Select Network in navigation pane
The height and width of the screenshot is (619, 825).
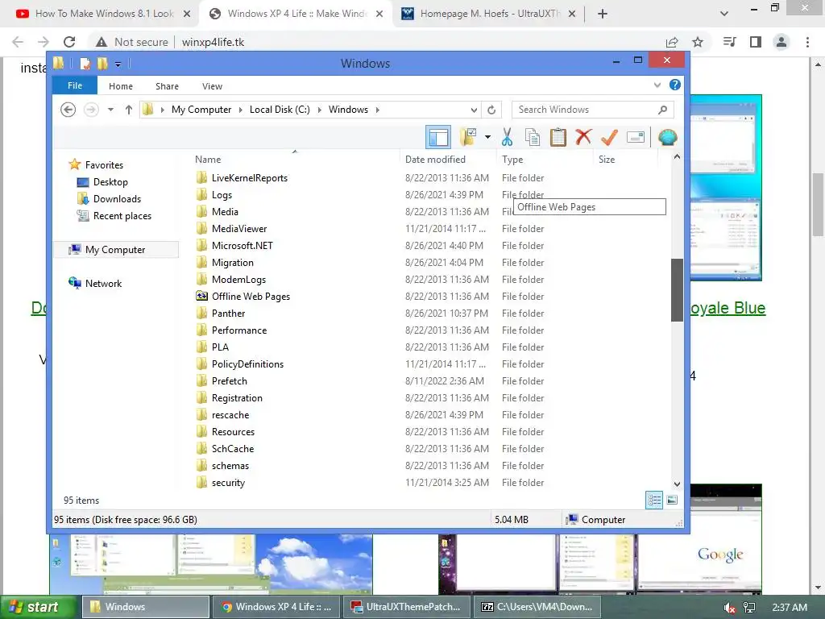coord(103,283)
